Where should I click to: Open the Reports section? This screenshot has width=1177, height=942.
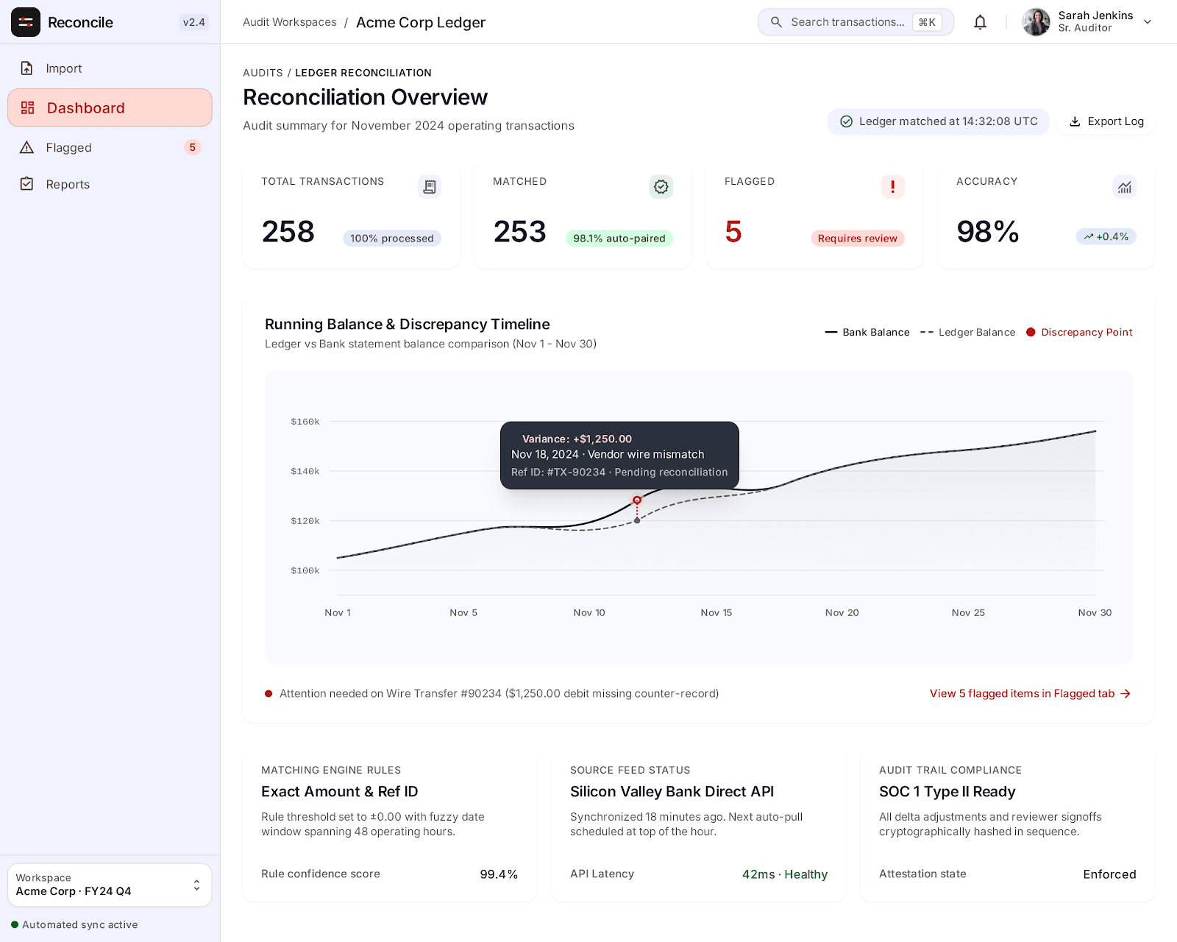point(110,184)
